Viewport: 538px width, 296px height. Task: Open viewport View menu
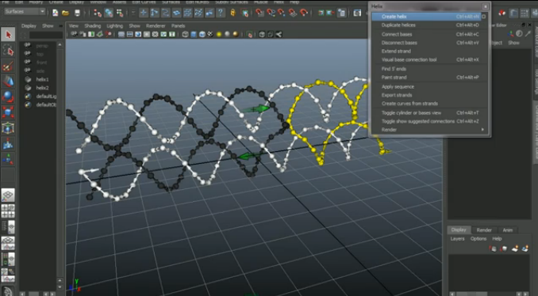[x=74, y=26]
